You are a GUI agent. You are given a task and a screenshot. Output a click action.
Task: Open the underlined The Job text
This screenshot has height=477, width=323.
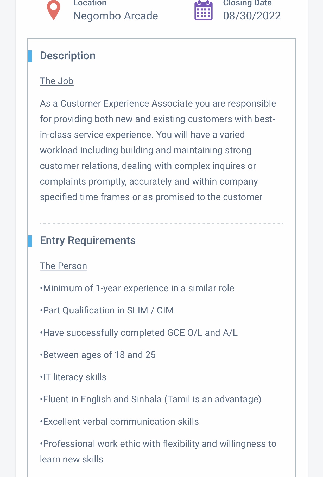tap(57, 81)
